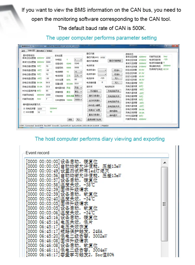Click the 放电回路开启 button

[x=113, y=102]
